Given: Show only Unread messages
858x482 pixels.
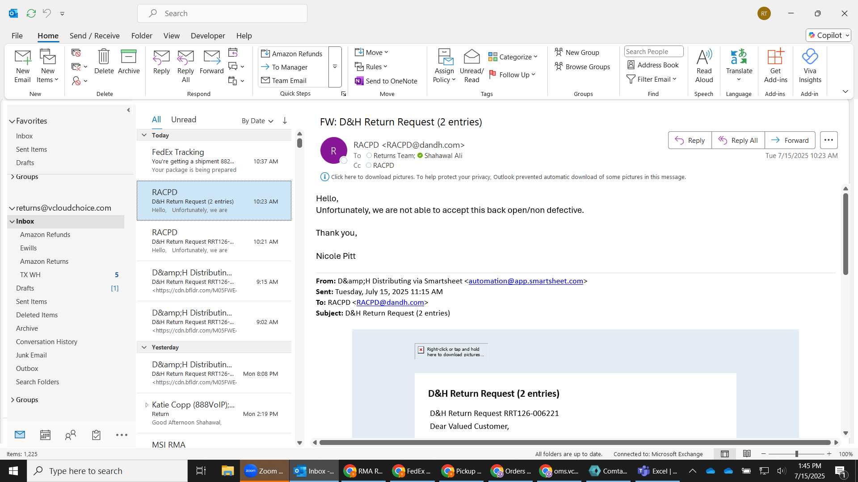Looking at the screenshot, I should click(184, 120).
